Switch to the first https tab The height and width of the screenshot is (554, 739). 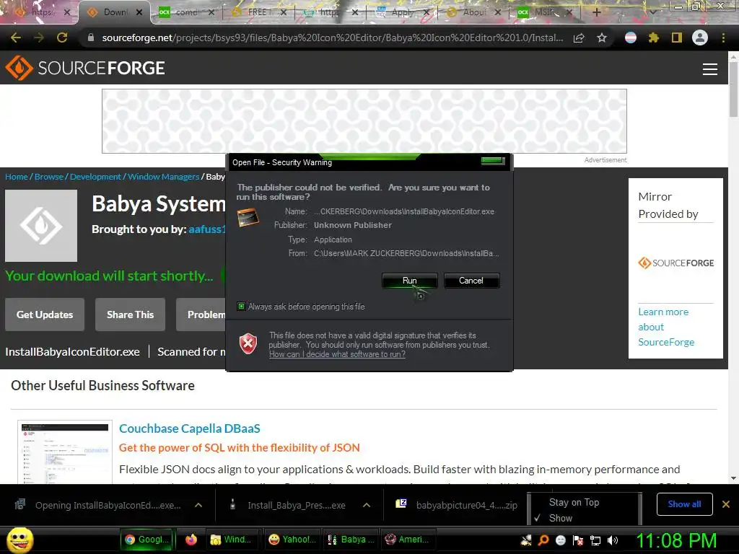pos(41,12)
